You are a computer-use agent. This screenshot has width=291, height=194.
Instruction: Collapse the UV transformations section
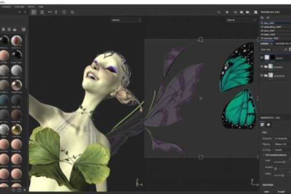tap(262, 155)
